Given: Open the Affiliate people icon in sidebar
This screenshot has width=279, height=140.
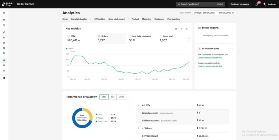Looking at the screenshot, I should (4, 38).
